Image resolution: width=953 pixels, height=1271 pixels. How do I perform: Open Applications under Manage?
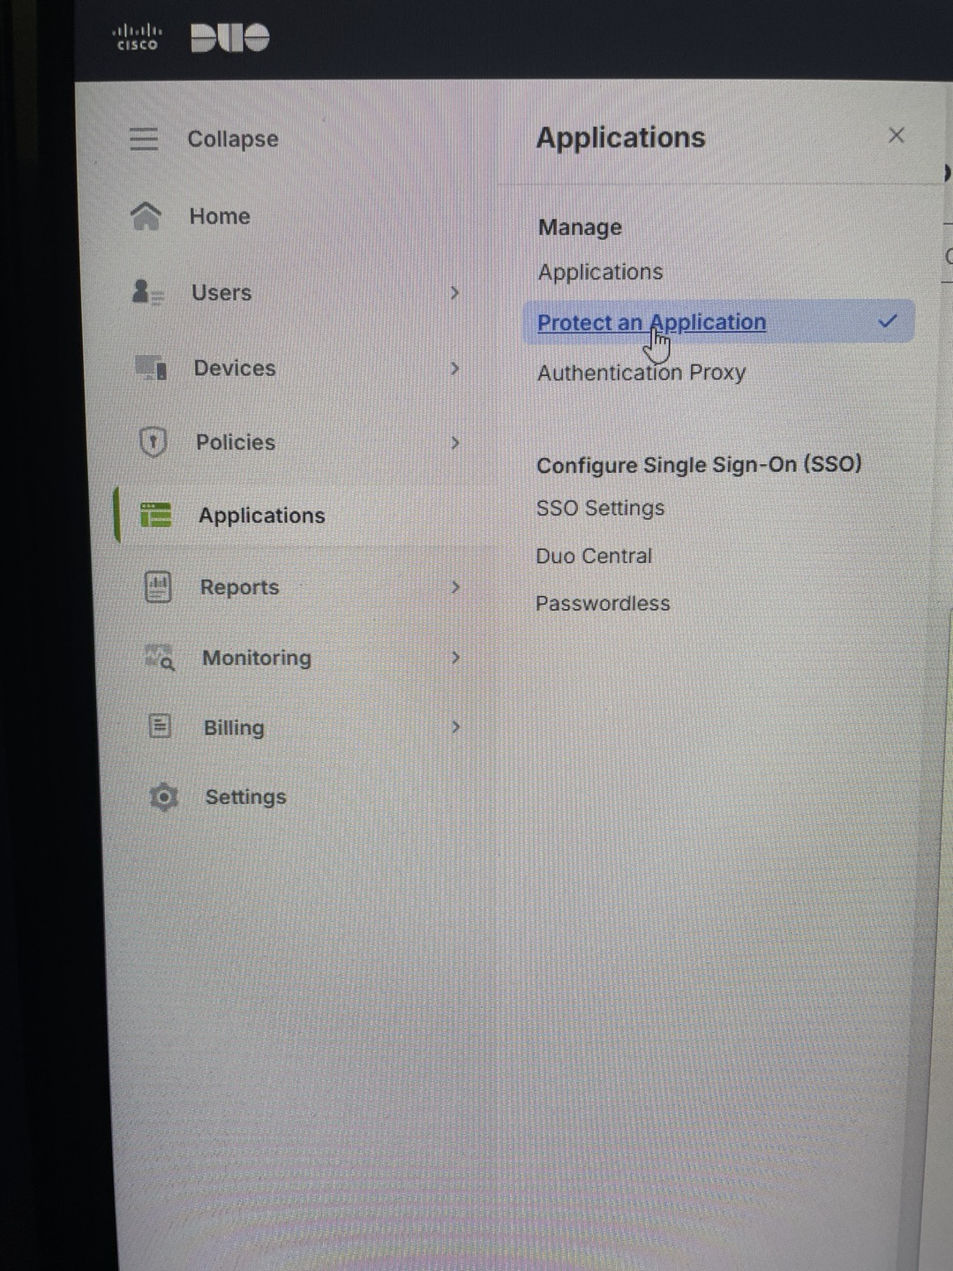[600, 272]
